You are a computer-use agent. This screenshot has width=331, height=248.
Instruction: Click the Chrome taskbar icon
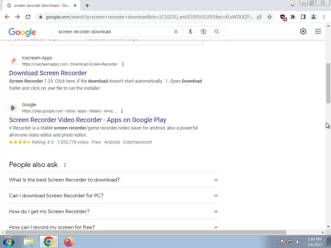coord(49,242)
